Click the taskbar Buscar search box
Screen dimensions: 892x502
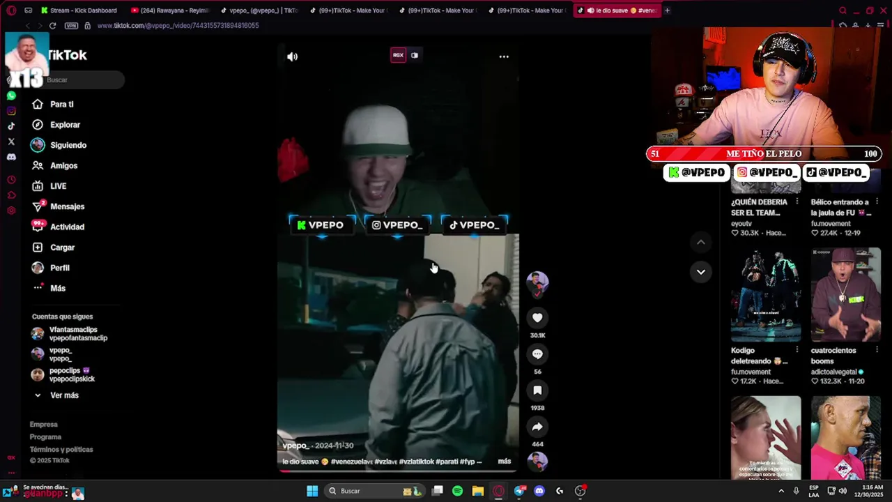[374, 491]
